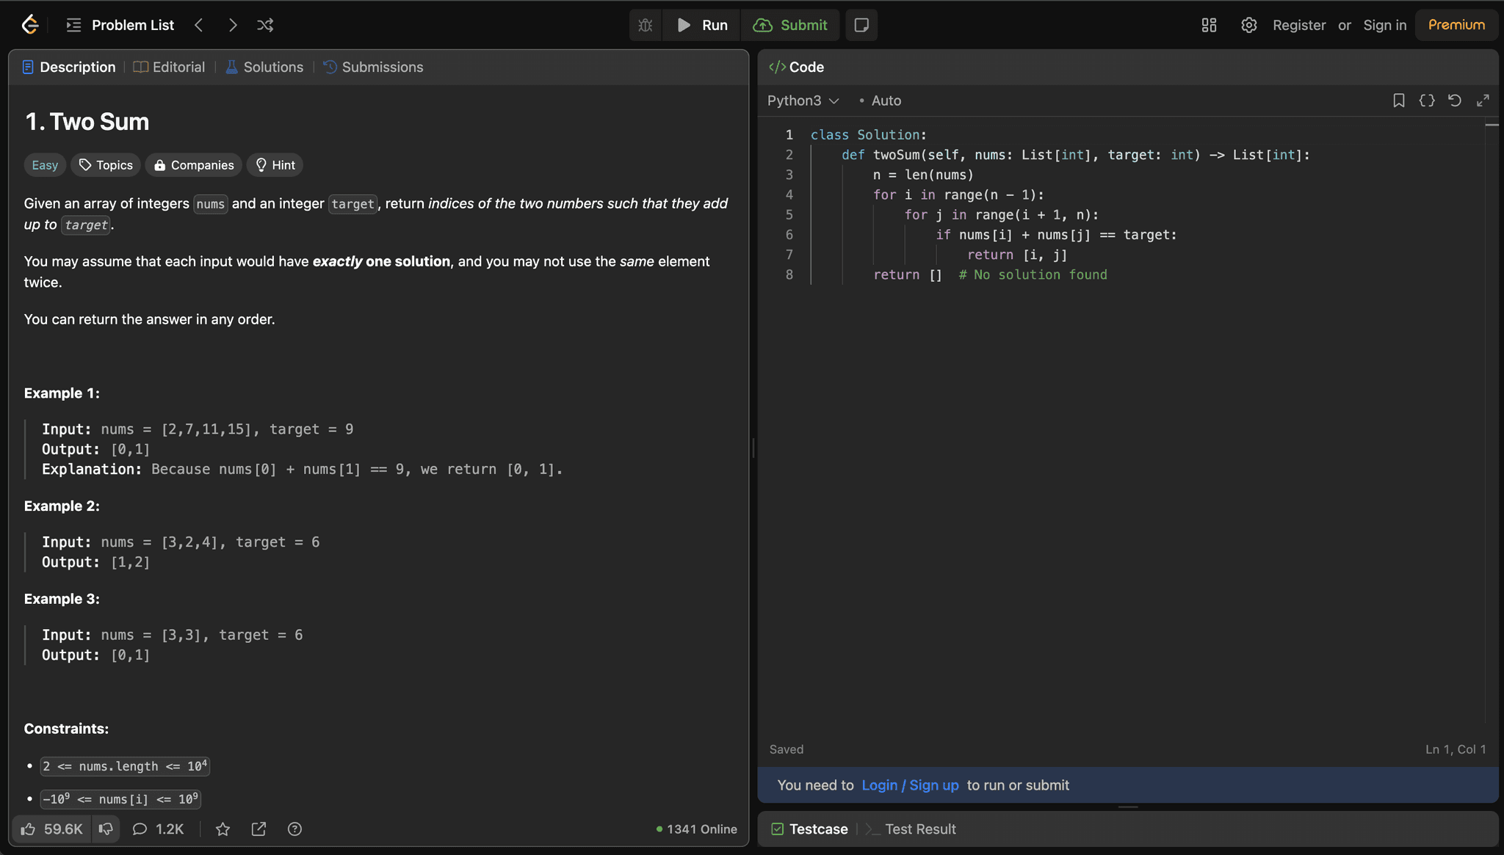Click the Register link
Image resolution: width=1504 pixels, height=855 pixels.
tap(1299, 25)
